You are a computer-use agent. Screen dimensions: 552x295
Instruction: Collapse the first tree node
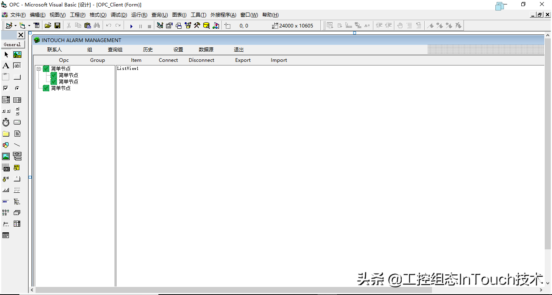click(39, 69)
